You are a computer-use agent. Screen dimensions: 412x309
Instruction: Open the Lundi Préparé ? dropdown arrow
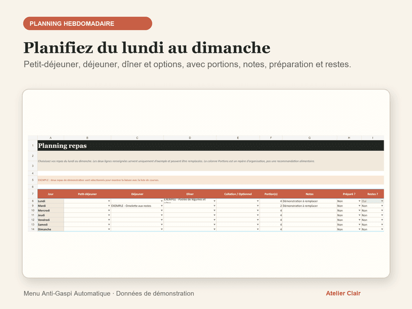coord(359,201)
